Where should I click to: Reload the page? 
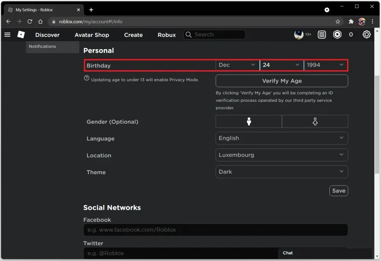tap(30, 22)
